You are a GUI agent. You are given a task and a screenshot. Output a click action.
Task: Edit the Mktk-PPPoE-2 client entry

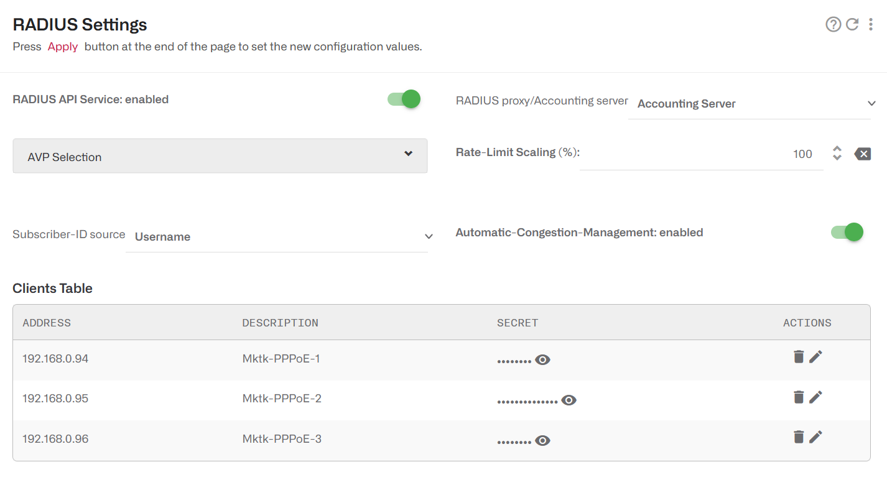coord(815,397)
